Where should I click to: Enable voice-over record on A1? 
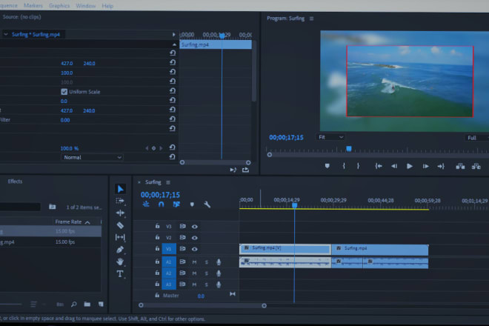[219, 262]
